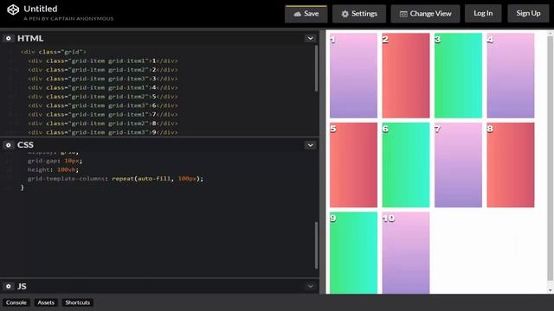Viewport: 554px width, 311px height.
Task: Click the CSS editor scrollbar thumb
Action: coord(316,245)
